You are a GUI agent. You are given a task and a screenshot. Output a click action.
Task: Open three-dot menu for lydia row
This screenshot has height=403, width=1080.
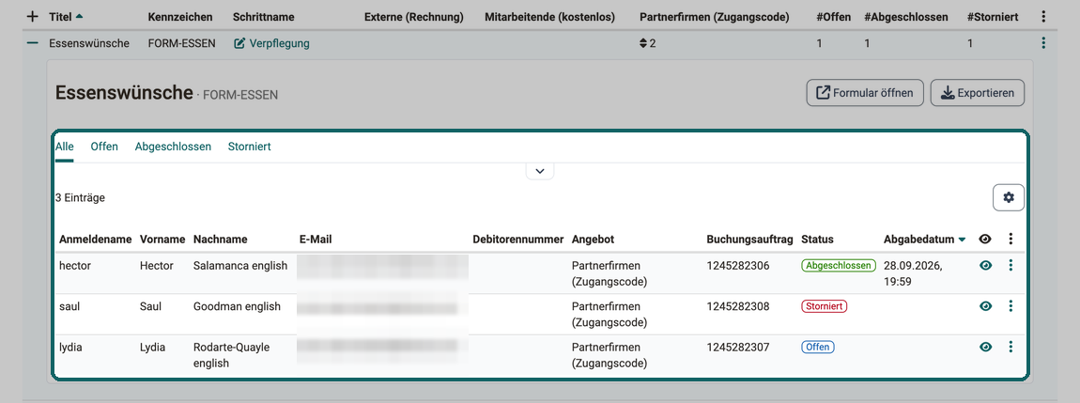coord(1011,348)
